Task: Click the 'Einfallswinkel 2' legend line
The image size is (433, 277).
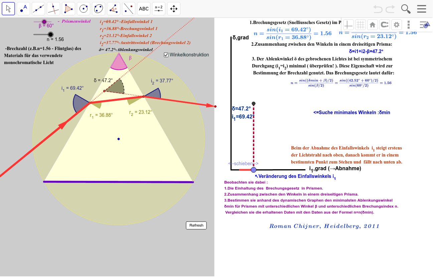Action: pyautogui.click(x=126, y=35)
